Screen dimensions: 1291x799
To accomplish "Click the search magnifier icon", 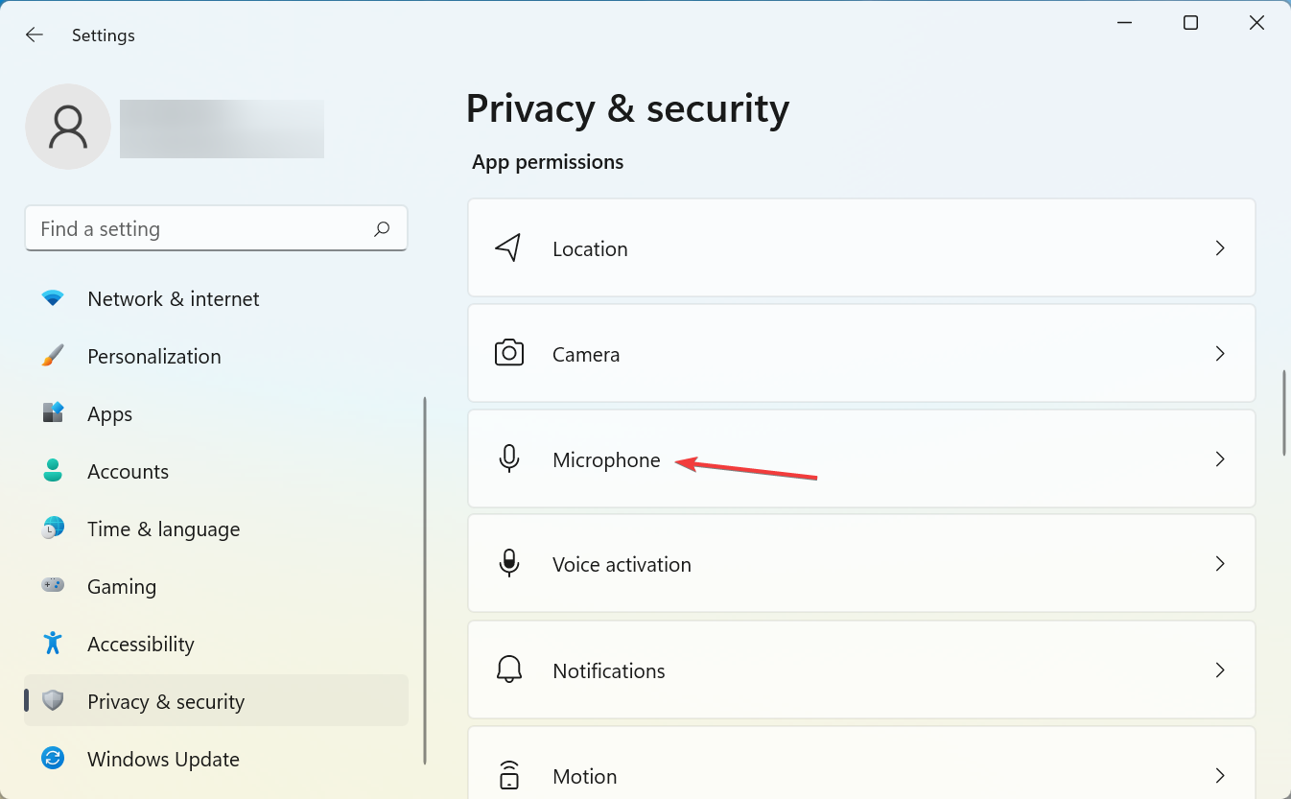I will (382, 229).
